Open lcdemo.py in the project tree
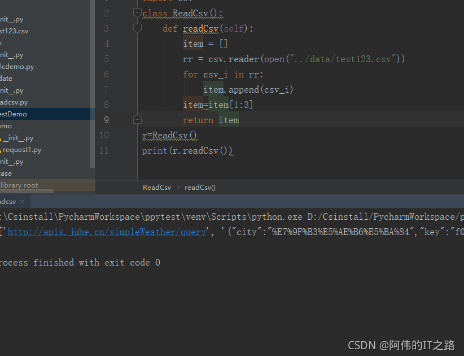This screenshot has height=356, width=464. [17, 67]
